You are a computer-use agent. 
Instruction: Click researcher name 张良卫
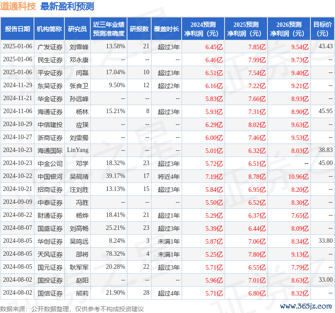79,86
